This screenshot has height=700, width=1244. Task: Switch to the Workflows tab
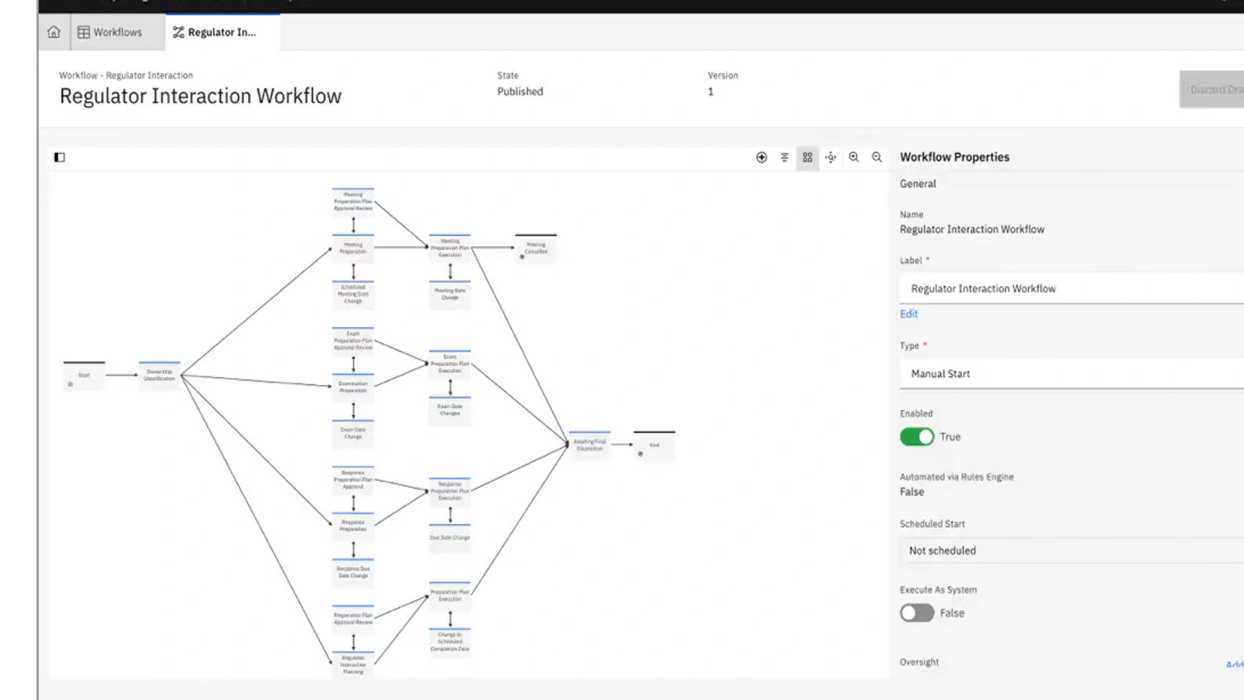(110, 32)
